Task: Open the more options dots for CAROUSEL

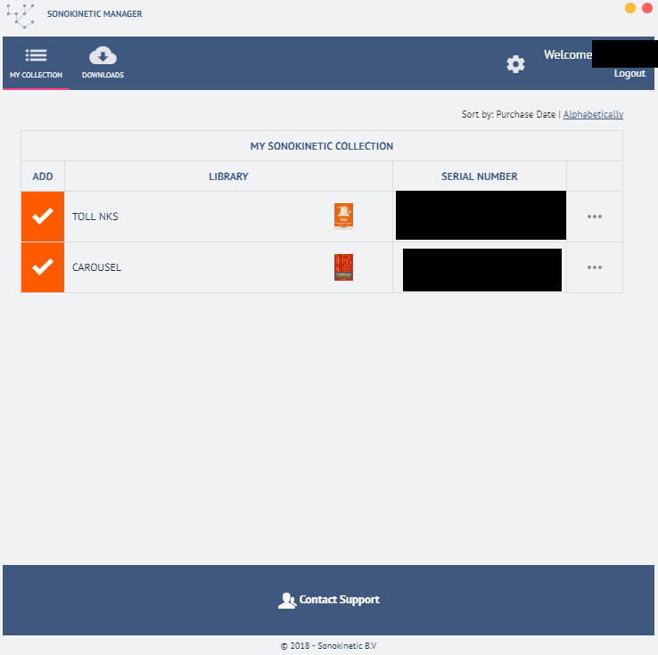Action: tap(594, 267)
